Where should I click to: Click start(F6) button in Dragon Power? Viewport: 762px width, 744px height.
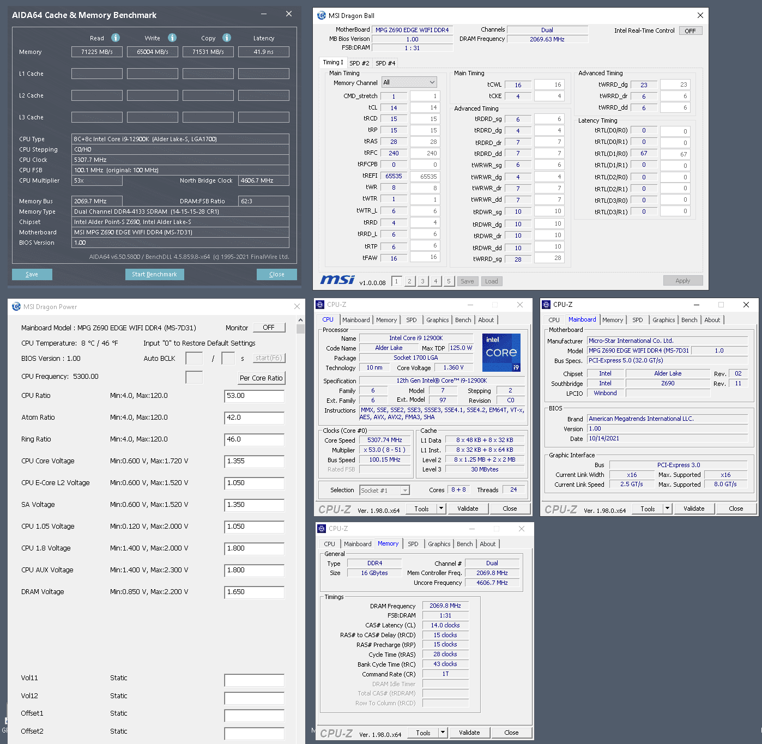[x=269, y=358]
